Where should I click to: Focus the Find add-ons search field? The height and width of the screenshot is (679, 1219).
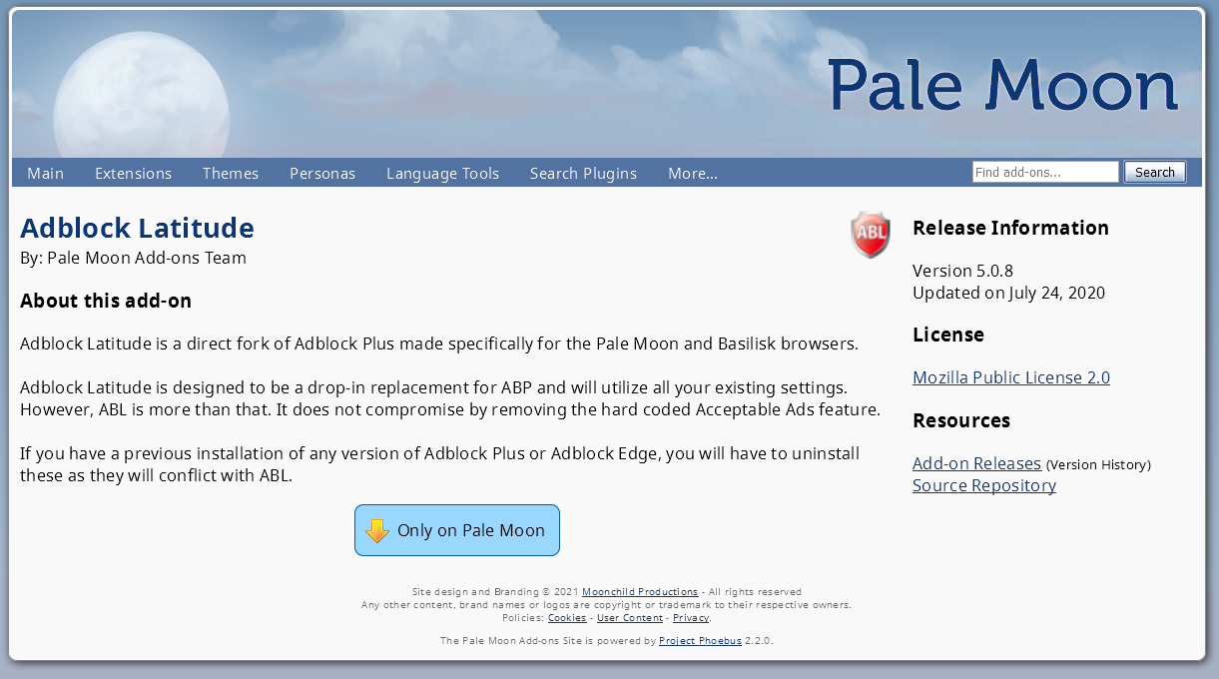click(1045, 172)
